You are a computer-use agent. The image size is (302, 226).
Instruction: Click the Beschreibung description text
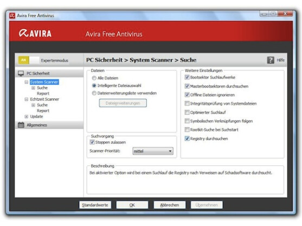(x=181, y=173)
